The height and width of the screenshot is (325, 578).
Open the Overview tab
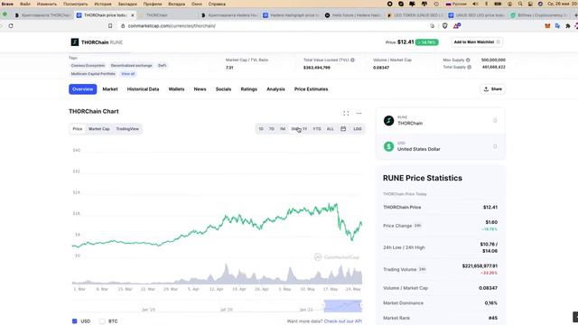tap(82, 89)
